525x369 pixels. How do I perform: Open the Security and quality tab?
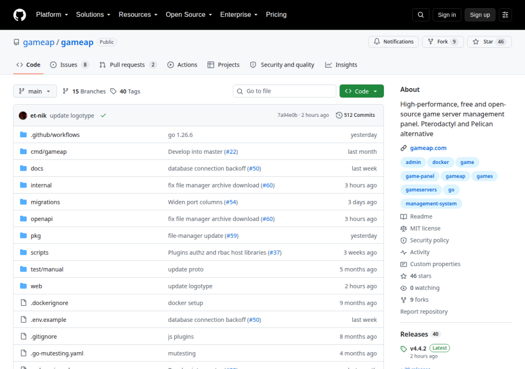click(x=282, y=65)
